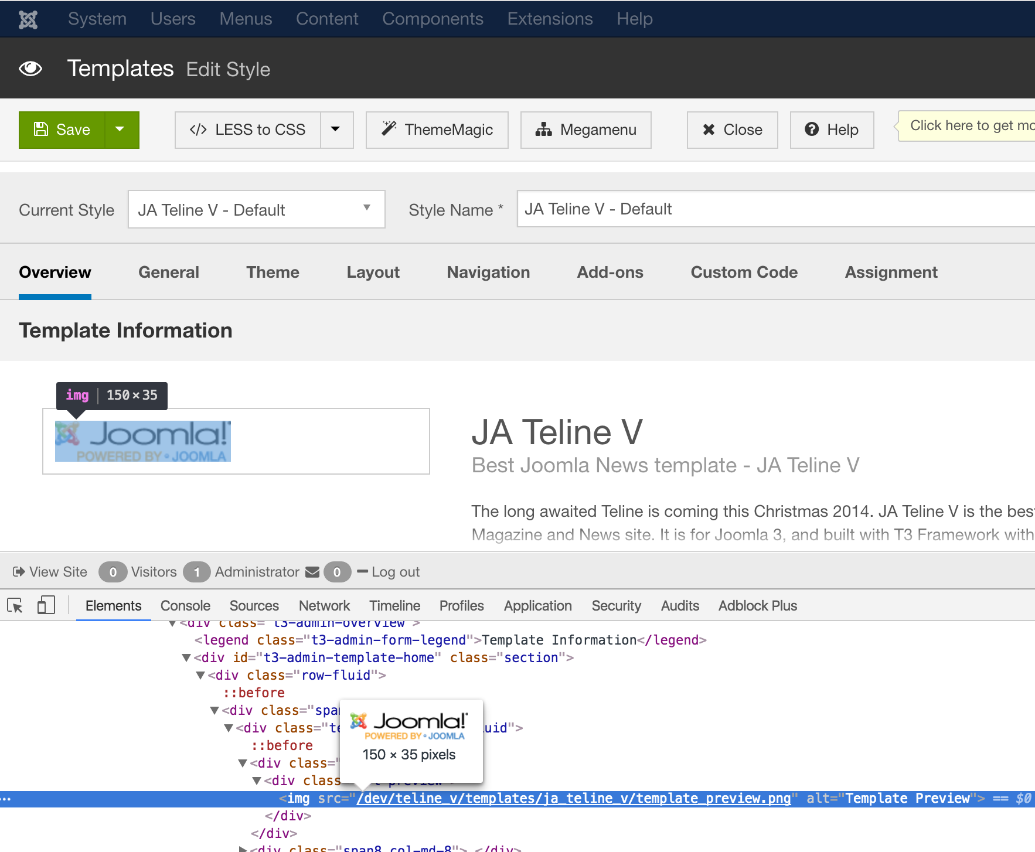
Task: Activate the inspect element tool in DevTools
Action: 15,605
